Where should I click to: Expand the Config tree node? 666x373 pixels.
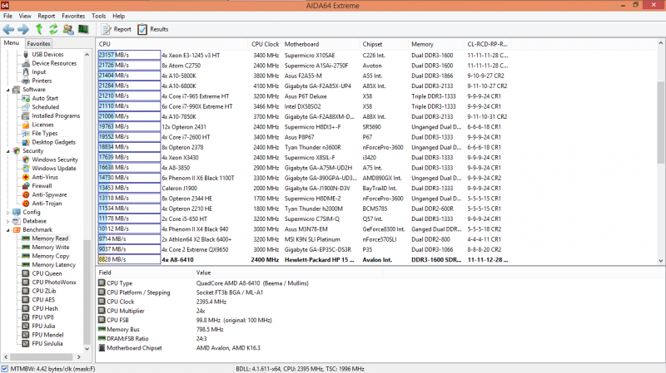point(8,212)
